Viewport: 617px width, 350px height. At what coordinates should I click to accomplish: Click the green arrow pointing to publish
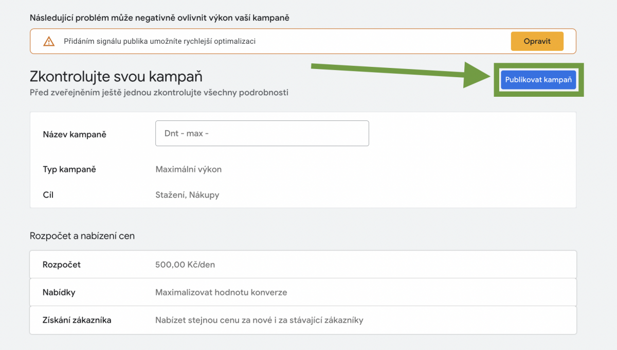[401, 73]
